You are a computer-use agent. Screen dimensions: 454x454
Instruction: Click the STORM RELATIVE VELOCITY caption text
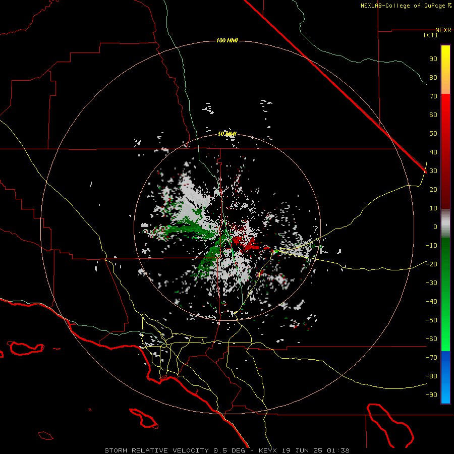(x=157, y=450)
